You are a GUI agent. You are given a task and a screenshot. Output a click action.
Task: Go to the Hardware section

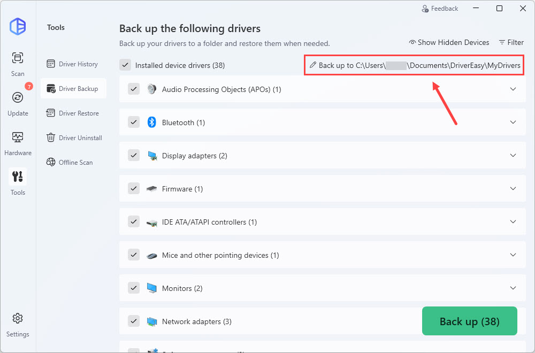(18, 142)
